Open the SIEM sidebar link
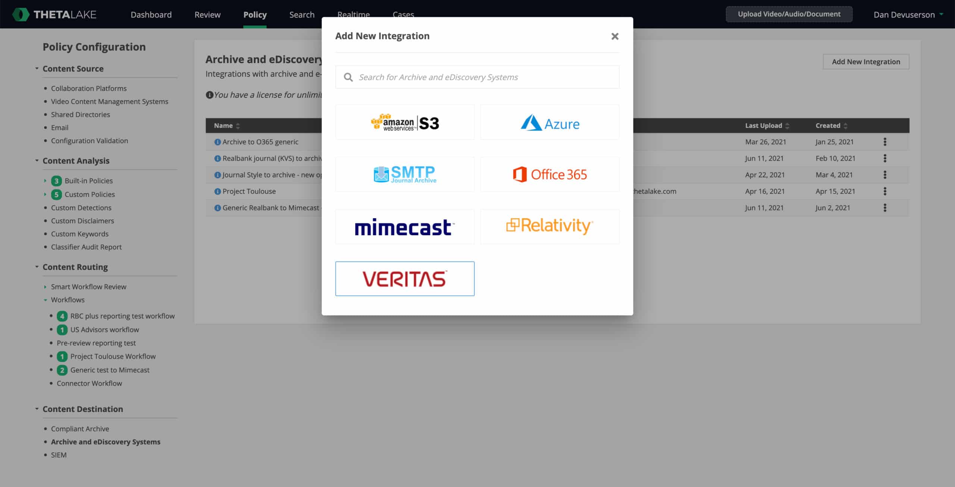Screen dimensions: 955x487 pyautogui.click(x=59, y=455)
